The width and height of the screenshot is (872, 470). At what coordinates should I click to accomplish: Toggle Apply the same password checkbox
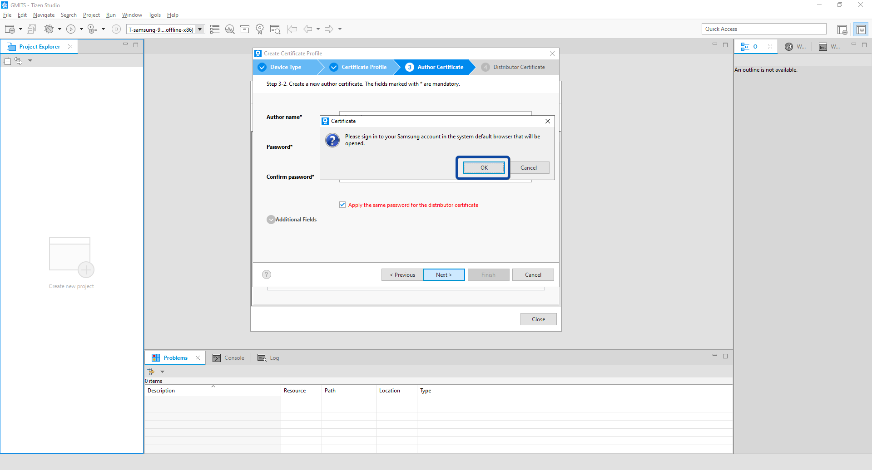tap(342, 205)
